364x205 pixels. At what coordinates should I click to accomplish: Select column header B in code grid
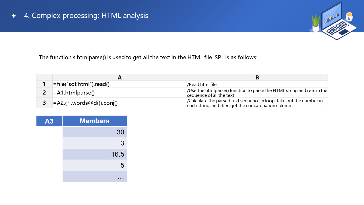pyautogui.click(x=257, y=77)
